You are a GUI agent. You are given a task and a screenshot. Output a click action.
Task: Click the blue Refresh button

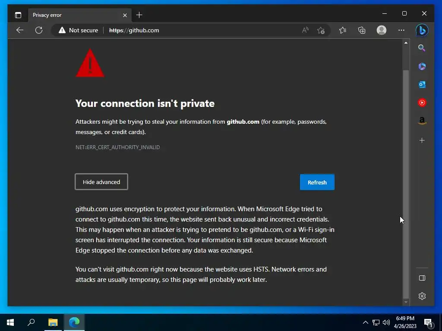[317, 182]
